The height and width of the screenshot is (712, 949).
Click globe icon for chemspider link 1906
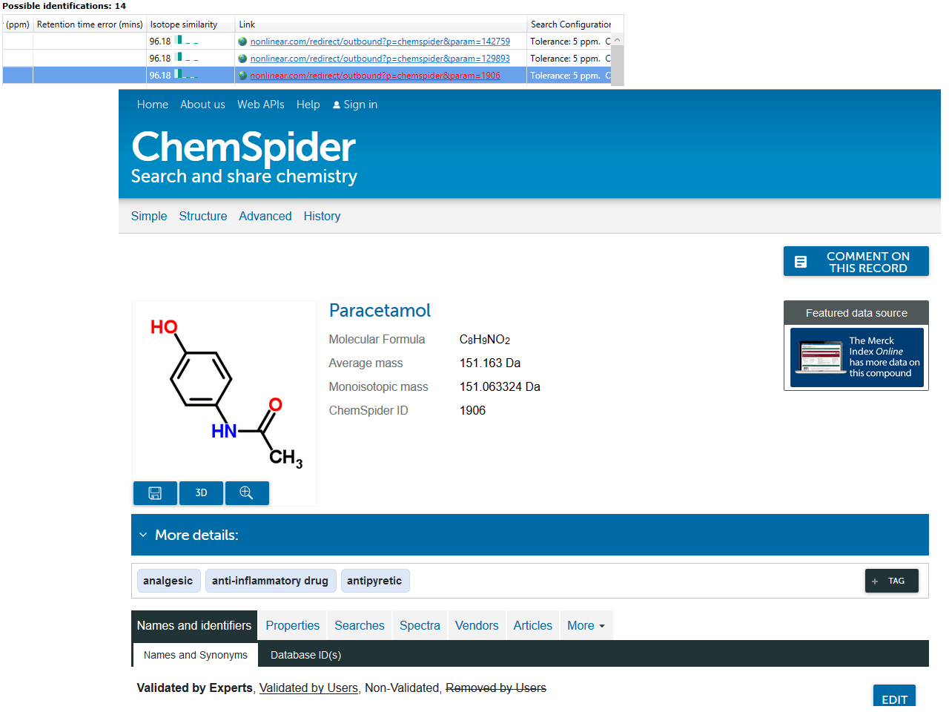(x=242, y=76)
